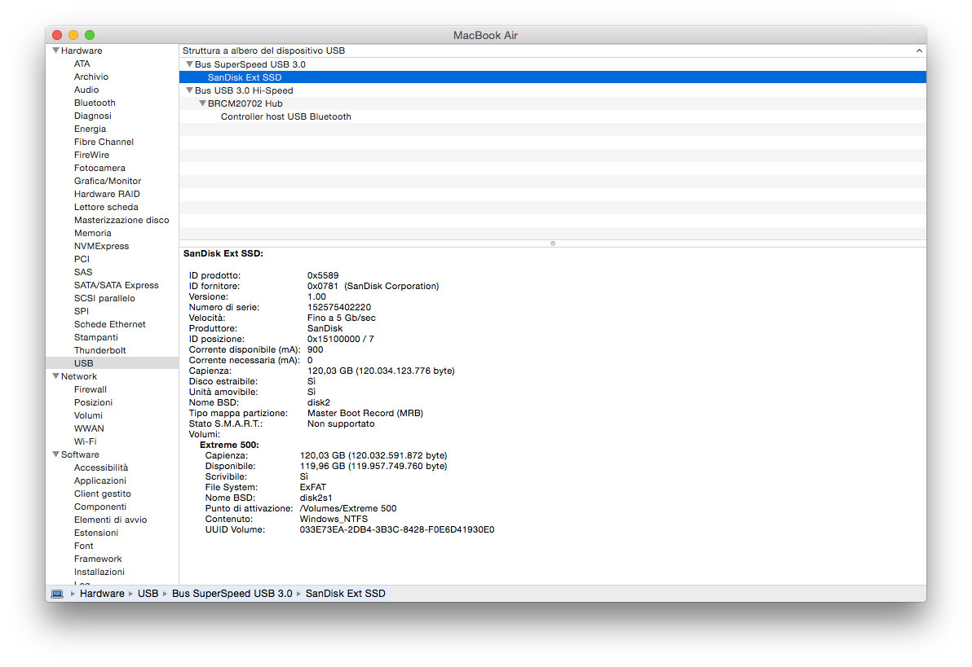Click the Master Boot Record (MRB) value
Viewport: 972px width, 667px height.
coord(365,413)
